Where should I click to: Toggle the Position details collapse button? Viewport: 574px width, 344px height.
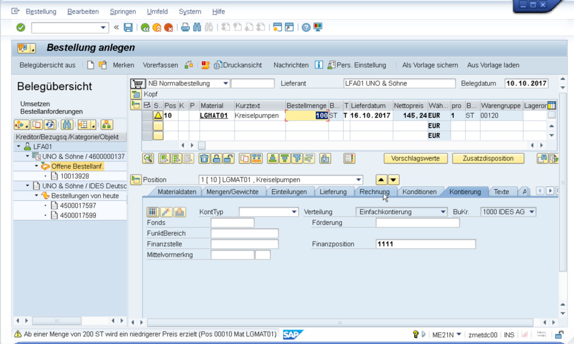(x=135, y=180)
